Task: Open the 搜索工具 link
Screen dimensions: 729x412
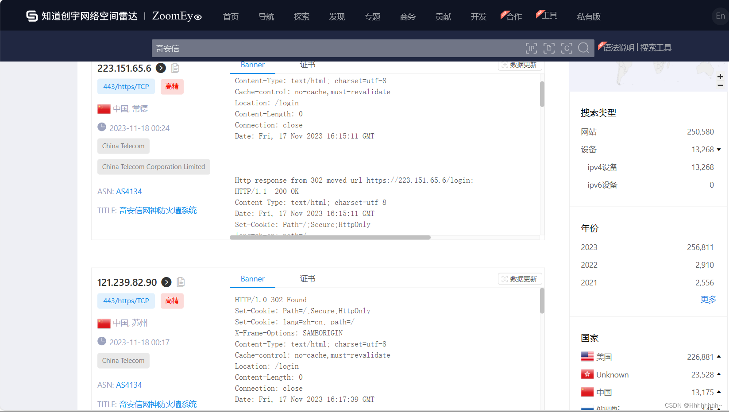Action: (x=656, y=47)
